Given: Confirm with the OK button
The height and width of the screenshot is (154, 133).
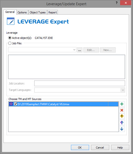Looking at the screenshot, I should tap(80, 147).
